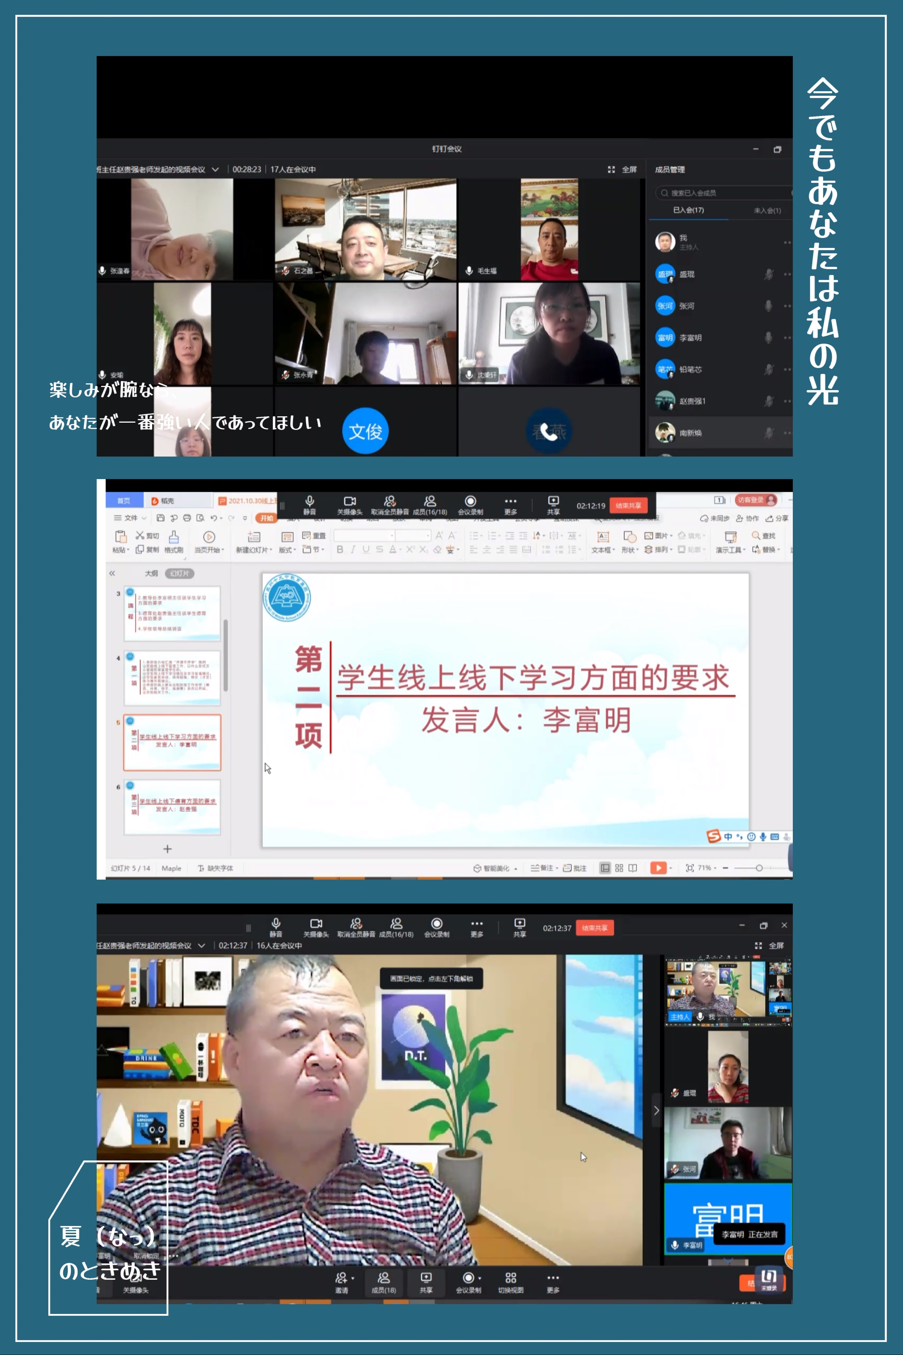The image size is (903, 1355).
Task: Open the 71% zoom level dropdown
Action: (708, 868)
